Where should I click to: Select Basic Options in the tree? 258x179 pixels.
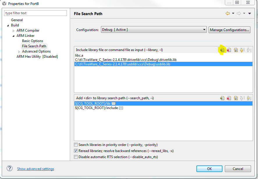[33, 41]
